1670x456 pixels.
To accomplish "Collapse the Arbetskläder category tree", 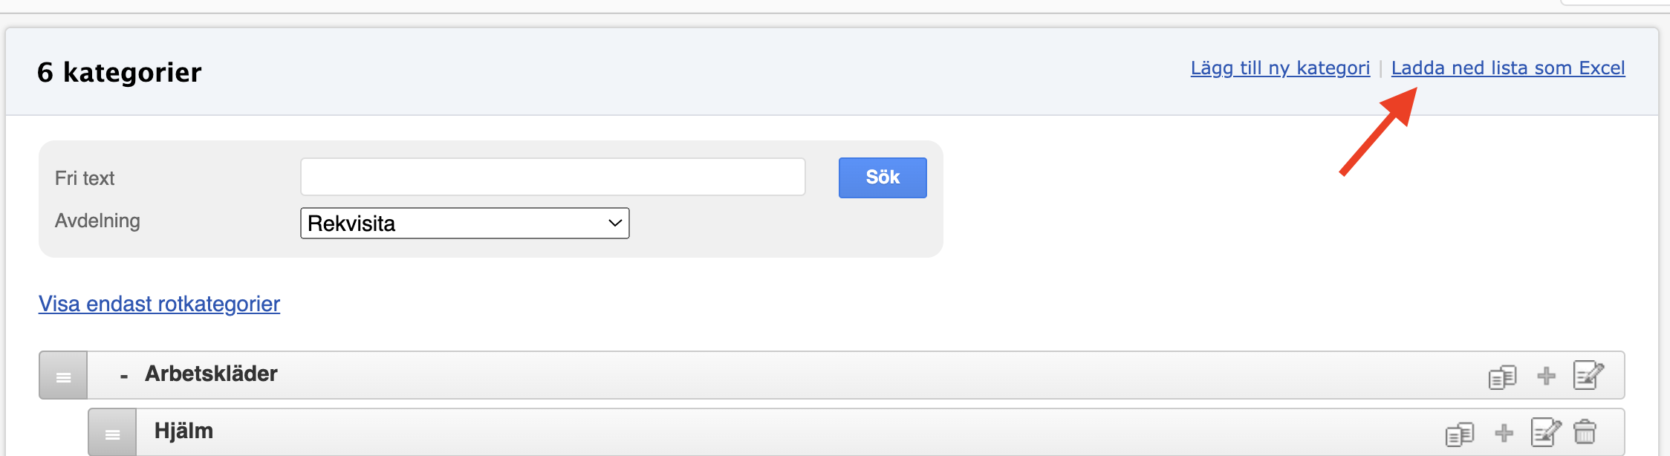I will pos(124,376).
